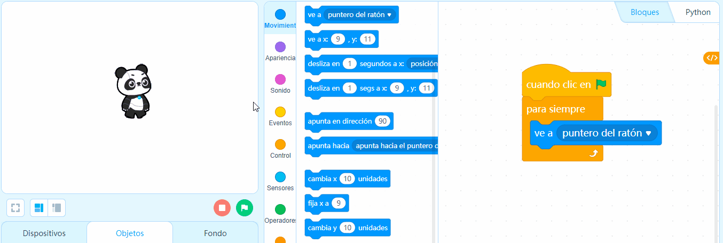
Task: Switch to the large stage layout
Action: point(39,208)
